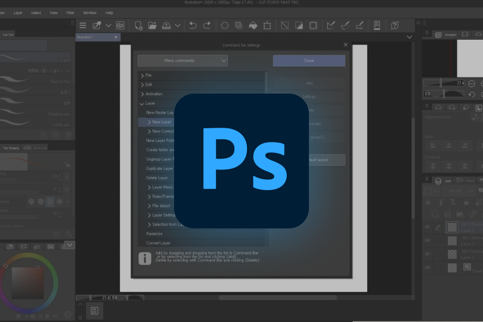Expand the Animation category in command list
483x322 pixels.
[142, 94]
